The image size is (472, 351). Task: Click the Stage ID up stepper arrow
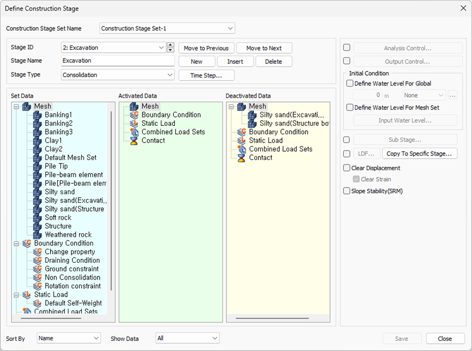170,45
